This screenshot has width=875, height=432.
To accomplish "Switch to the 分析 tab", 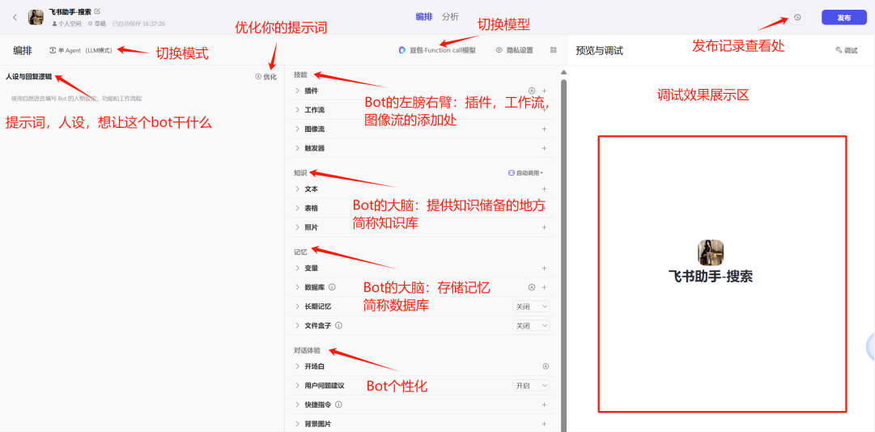I will point(450,17).
